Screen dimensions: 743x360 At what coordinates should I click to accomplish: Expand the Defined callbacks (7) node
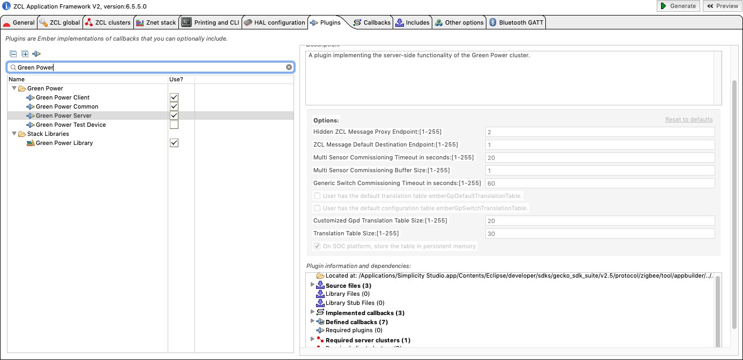click(x=313, y=322)
